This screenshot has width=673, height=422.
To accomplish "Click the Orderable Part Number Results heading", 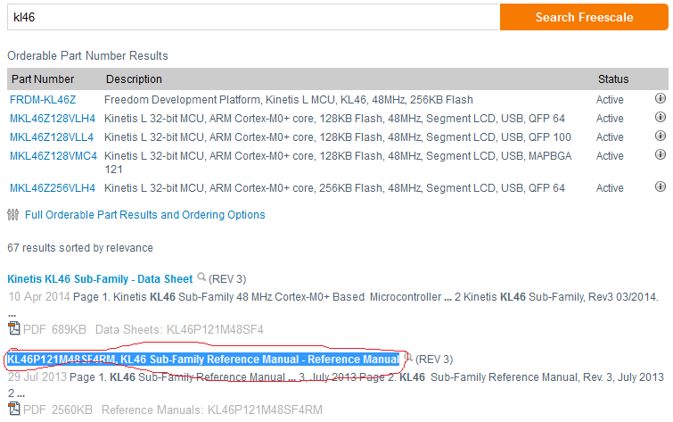I will tap(87, 55).
